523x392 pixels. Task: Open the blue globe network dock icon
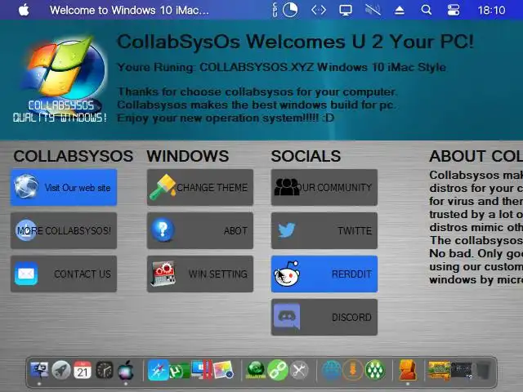[x=331, y=370]
